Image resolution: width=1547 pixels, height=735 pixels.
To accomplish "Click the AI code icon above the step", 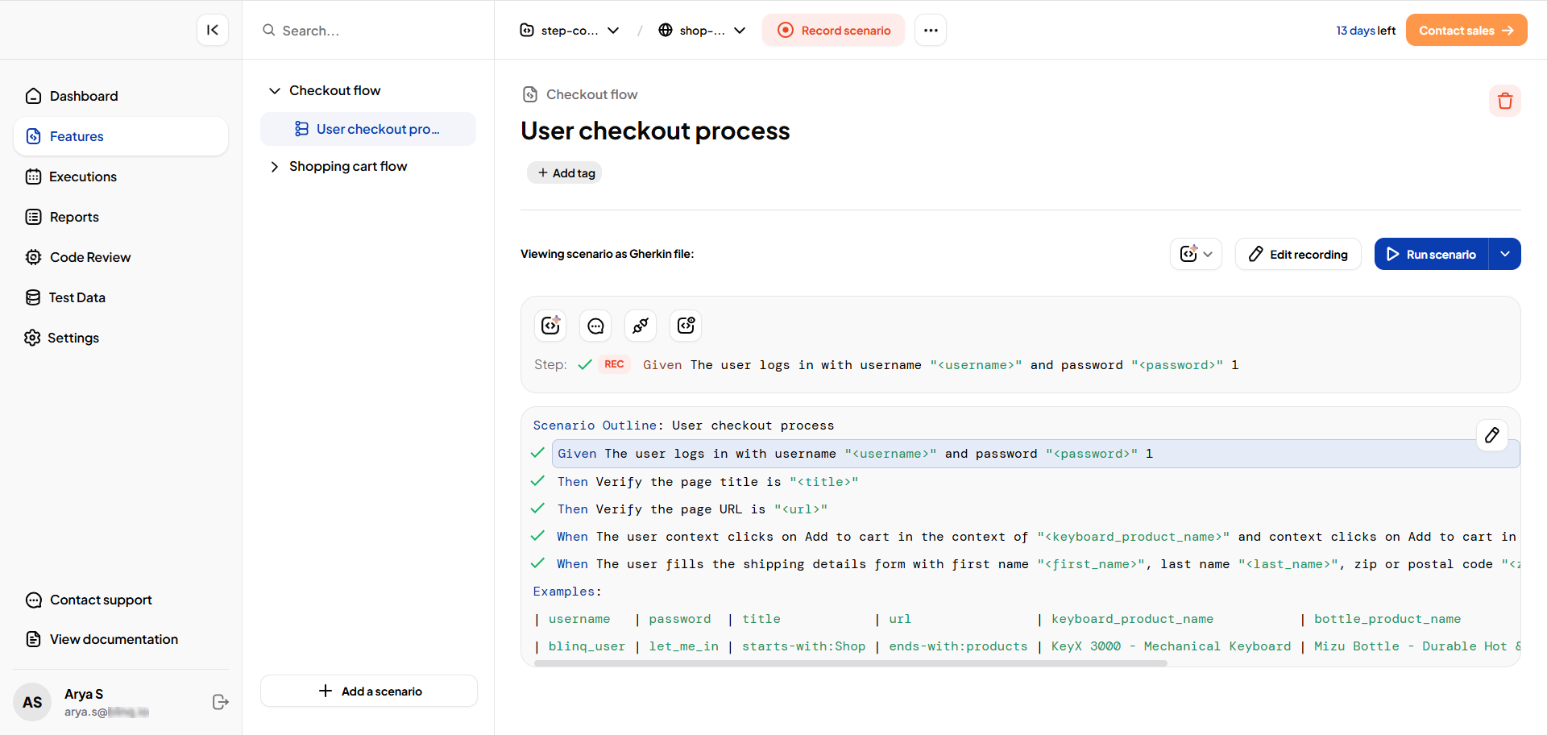I will 550,326.
